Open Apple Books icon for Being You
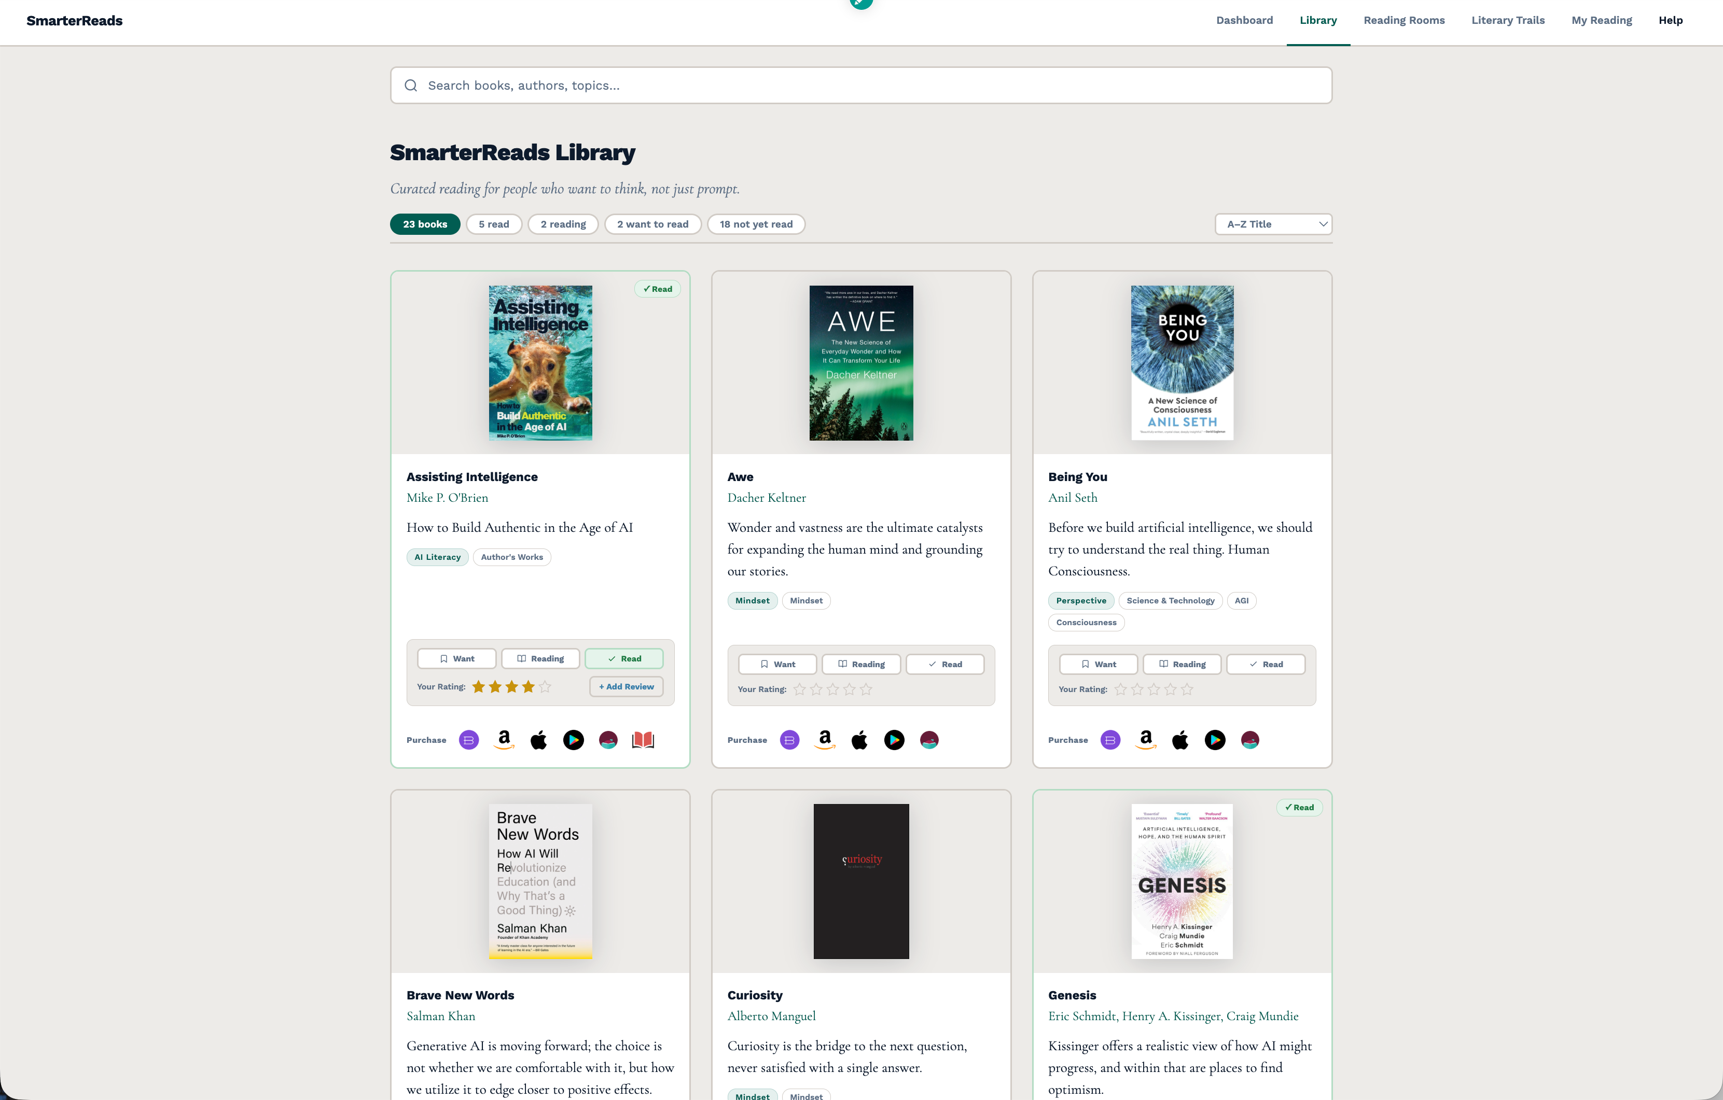Image resolution: width=1723 pixels, height=1100 pixels. (1180, 740)
